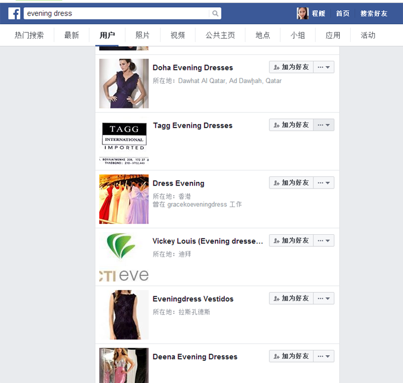Image resolution: width=403 pixels, height=383 pixels.
Task: Open Dress Evening colorful dresses thumbnail
Action: (124, 199)
